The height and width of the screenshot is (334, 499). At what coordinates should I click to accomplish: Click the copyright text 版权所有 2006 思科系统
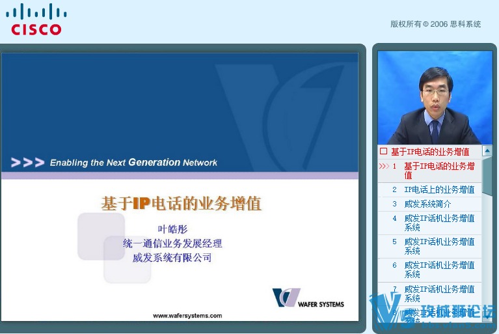[x=436, y=24]
